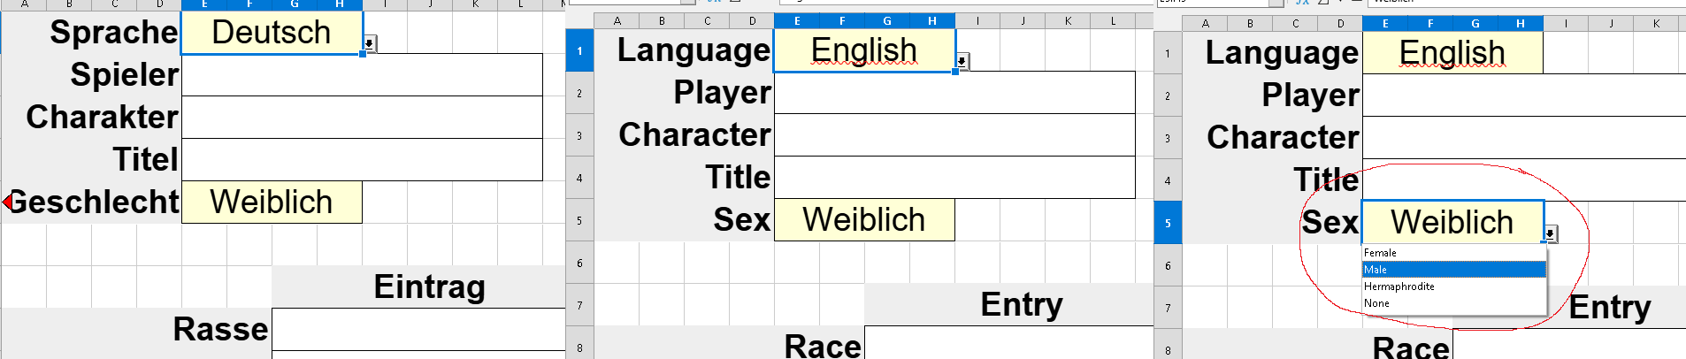
Task: Click the empty Charakter input cell
Action: (362, 118)
